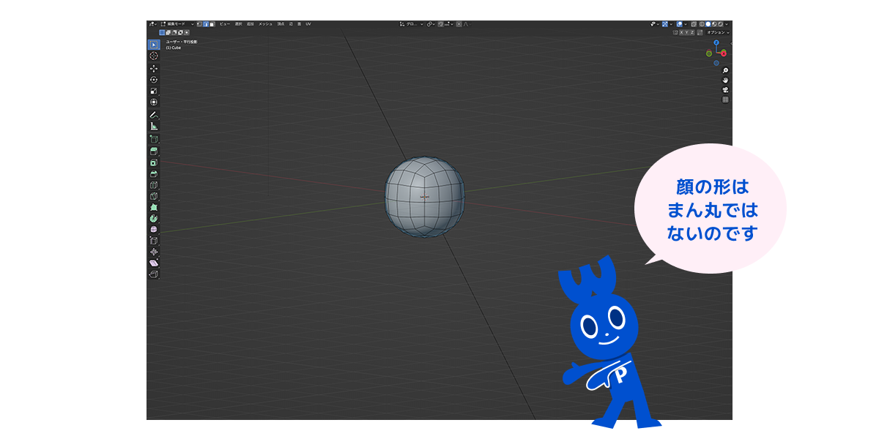Expand the オプション dropdown
The image size is (879, 439).
(716, 32)
